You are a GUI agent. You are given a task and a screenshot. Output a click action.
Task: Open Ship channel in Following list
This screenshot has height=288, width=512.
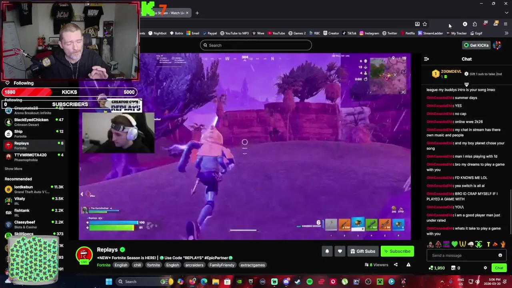34,134
